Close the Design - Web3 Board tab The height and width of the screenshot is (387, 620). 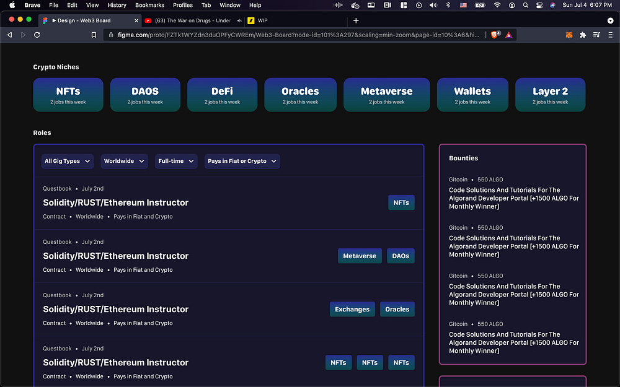tap(136, 20)
